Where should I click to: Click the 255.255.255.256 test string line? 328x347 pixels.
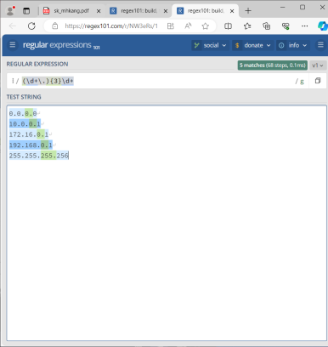tap(39, 156)
